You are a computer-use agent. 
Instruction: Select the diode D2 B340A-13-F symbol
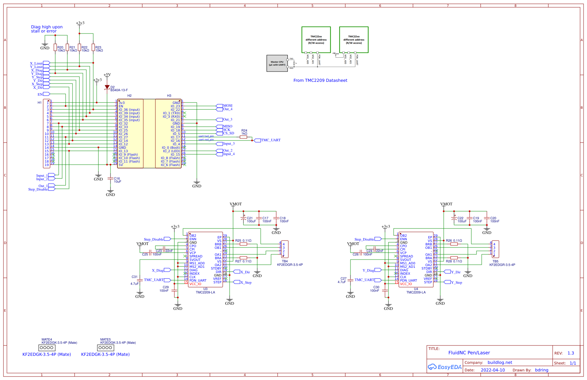107,87
